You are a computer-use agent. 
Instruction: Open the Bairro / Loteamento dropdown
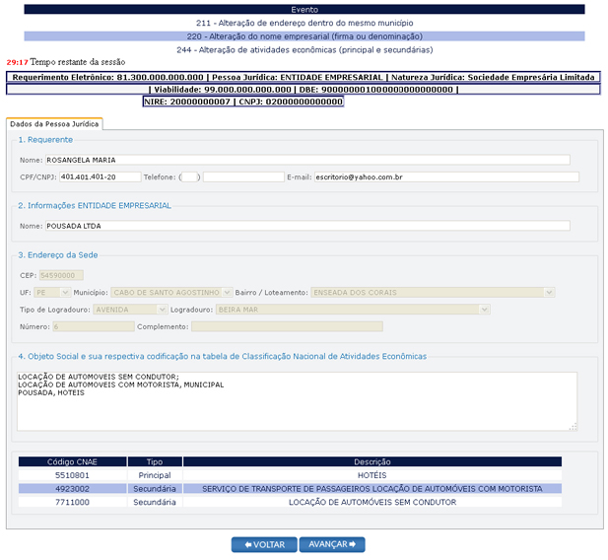(x=432, y=292)
